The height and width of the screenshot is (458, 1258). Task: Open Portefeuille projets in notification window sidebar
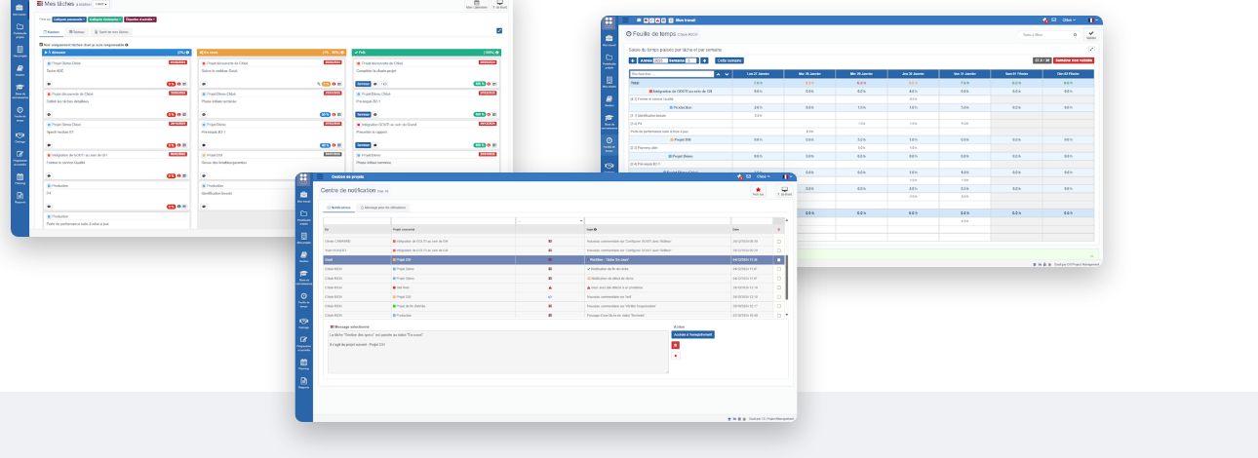pos(304,217)
